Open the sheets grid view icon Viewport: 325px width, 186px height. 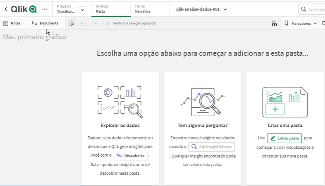275,23
